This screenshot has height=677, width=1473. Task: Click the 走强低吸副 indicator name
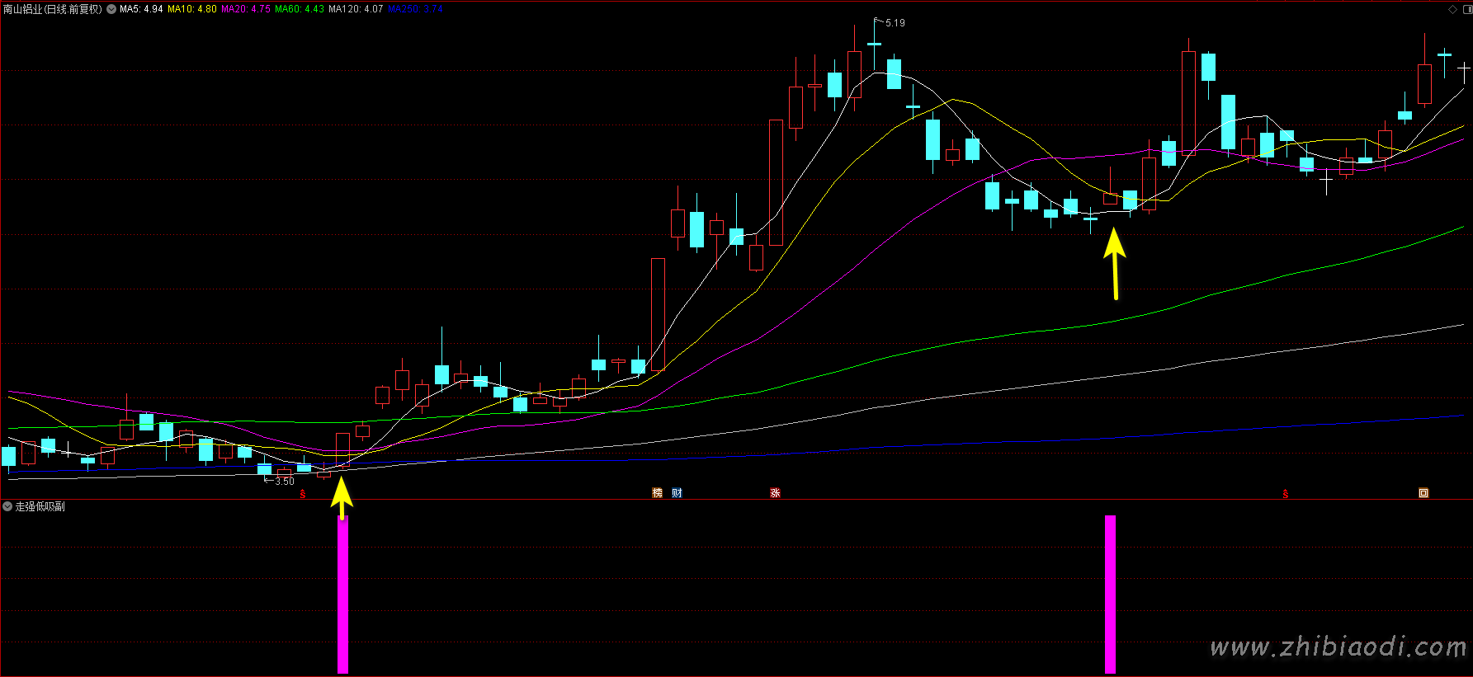tap(40, 506)
